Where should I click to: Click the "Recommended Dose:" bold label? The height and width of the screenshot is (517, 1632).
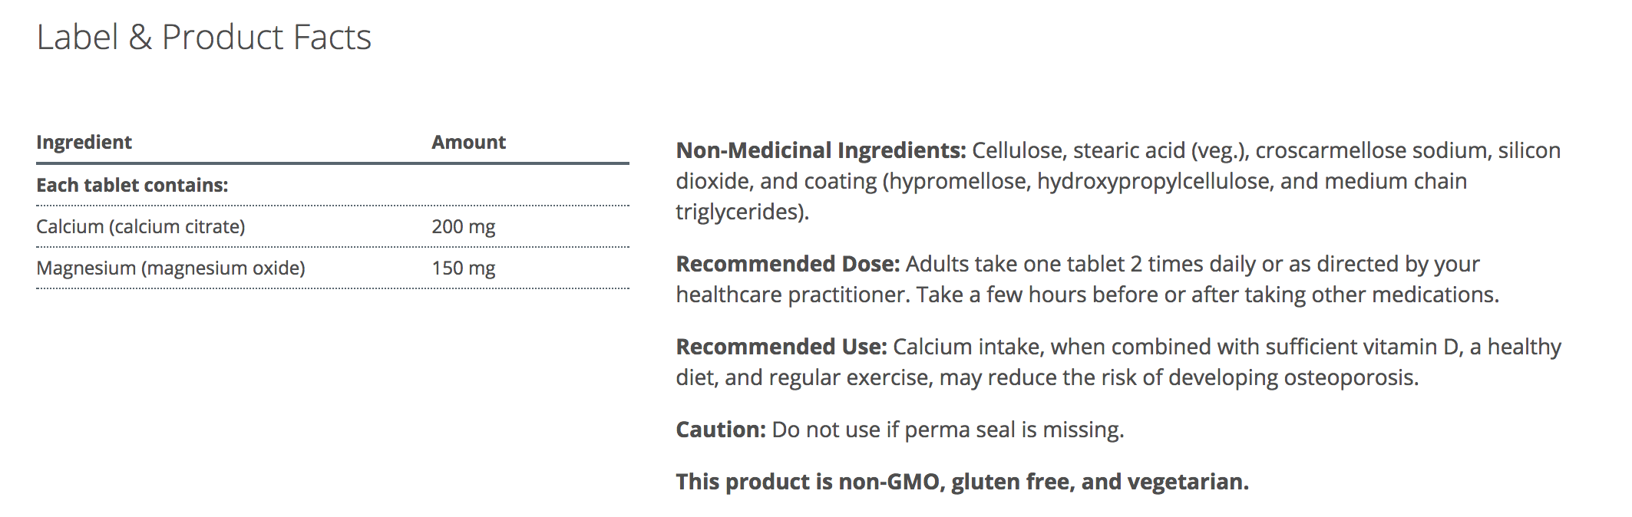point(788,264)
